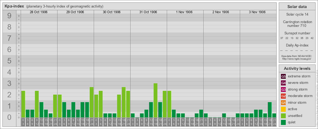Click the dark green quiet swatch

coord(283,122)
